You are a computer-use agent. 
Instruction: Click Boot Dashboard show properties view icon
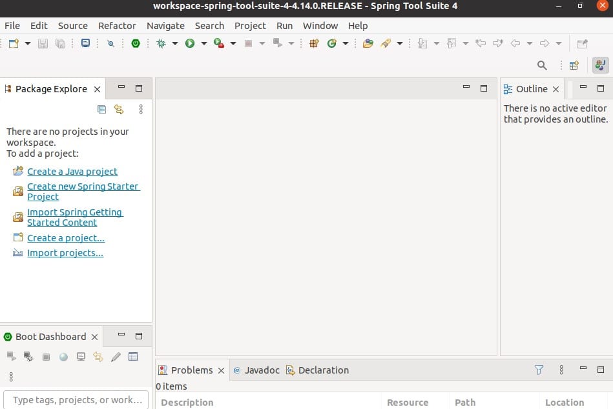click(133, 356)
